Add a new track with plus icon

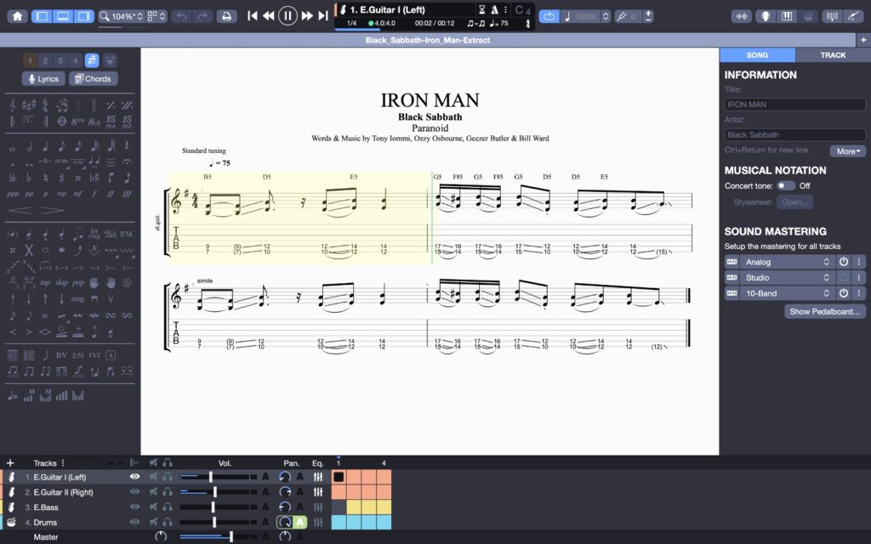pos(10,463)
